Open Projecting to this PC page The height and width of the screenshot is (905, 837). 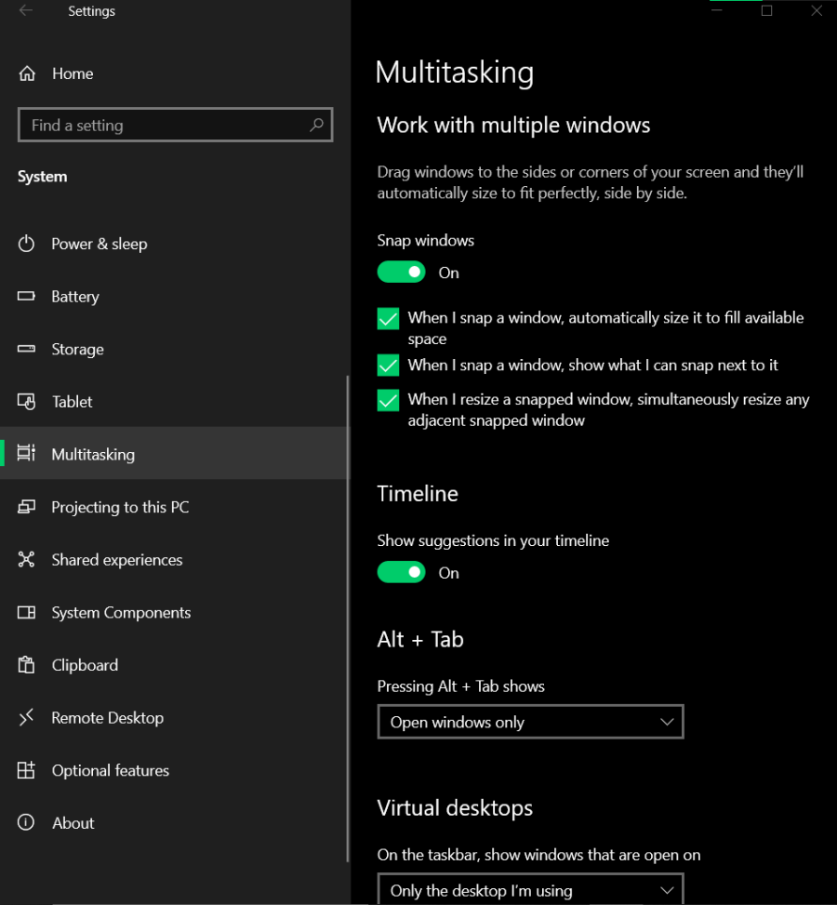(x=120, y=507)
